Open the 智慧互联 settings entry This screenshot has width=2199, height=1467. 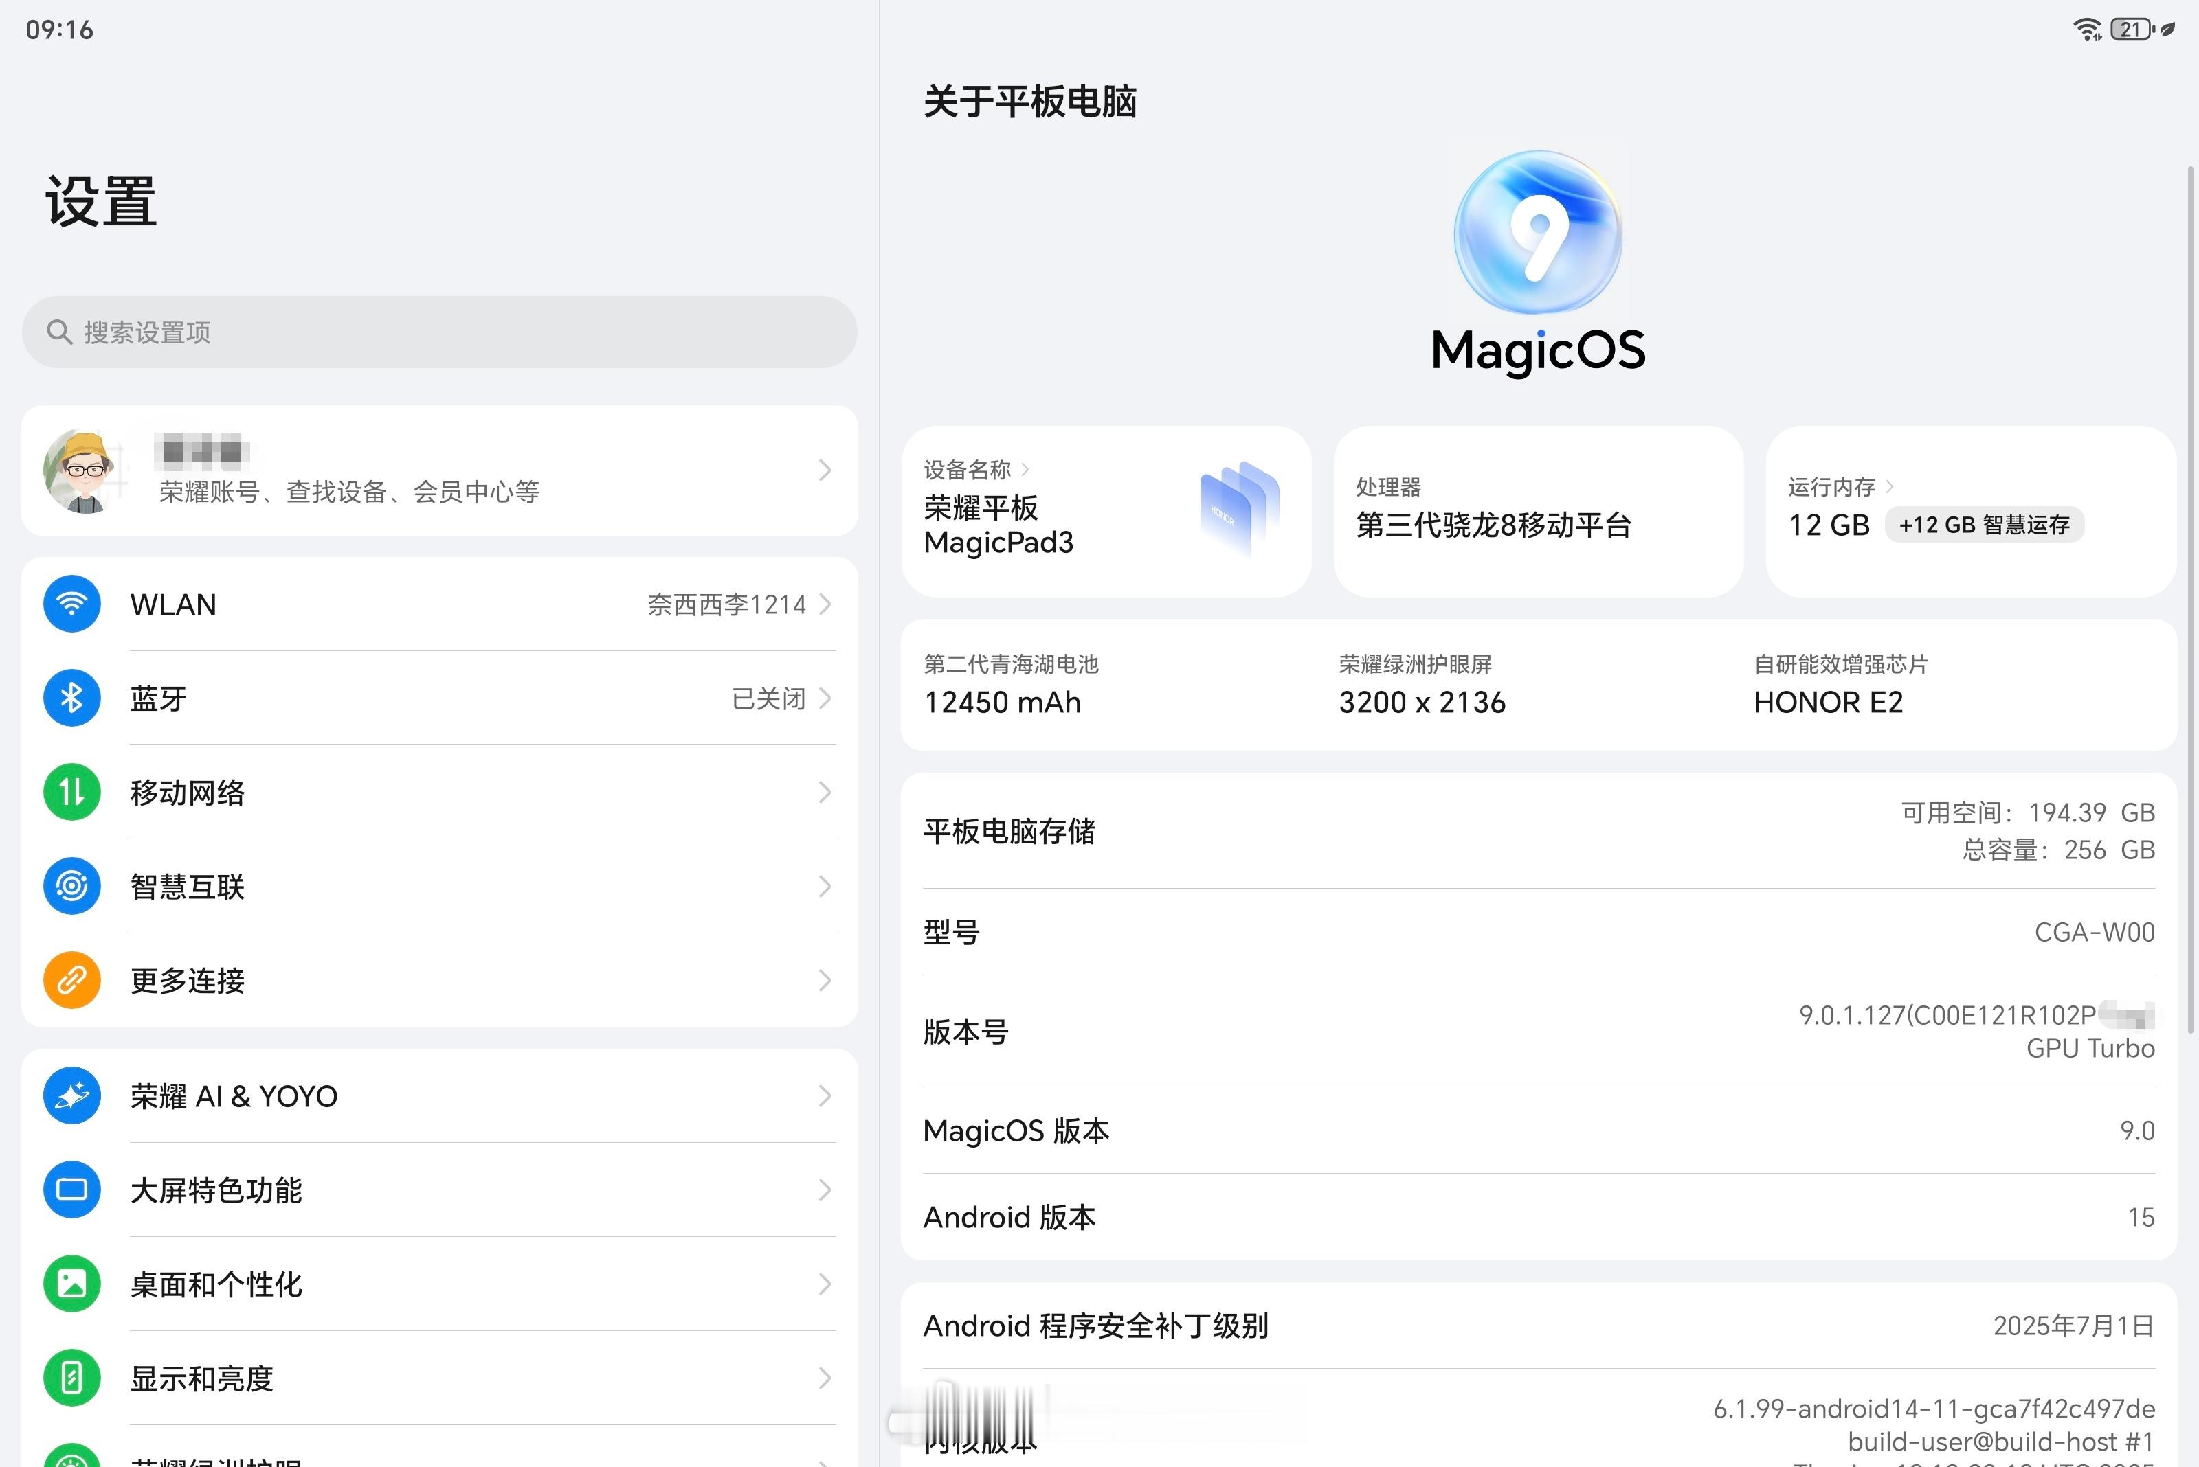point(439,886)
